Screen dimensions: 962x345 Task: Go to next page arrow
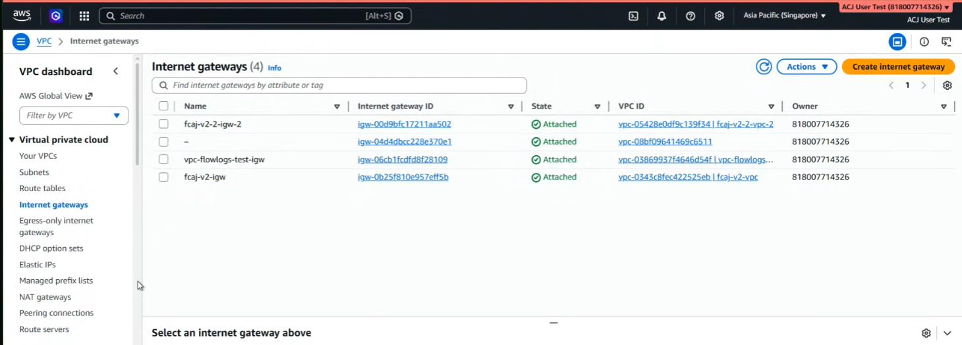point(924,85)
